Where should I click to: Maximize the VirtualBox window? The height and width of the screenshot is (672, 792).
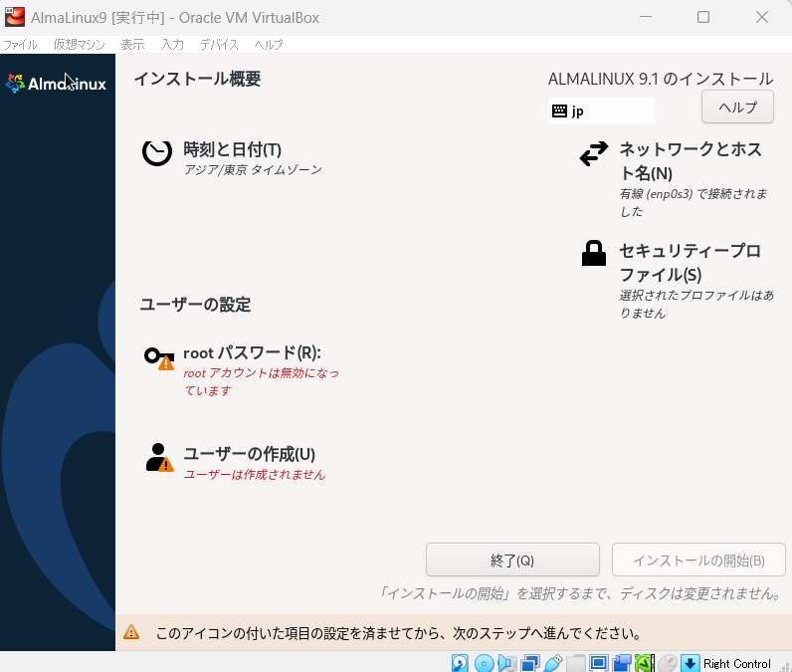pos(703,17)
